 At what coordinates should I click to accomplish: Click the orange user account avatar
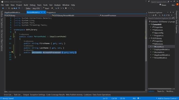click(177, 4)
